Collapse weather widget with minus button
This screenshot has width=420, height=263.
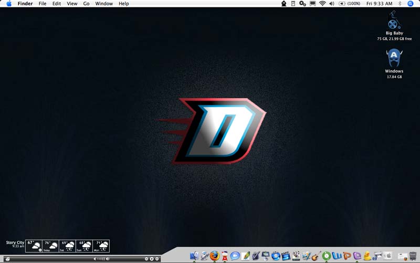(x=40, y=250)
